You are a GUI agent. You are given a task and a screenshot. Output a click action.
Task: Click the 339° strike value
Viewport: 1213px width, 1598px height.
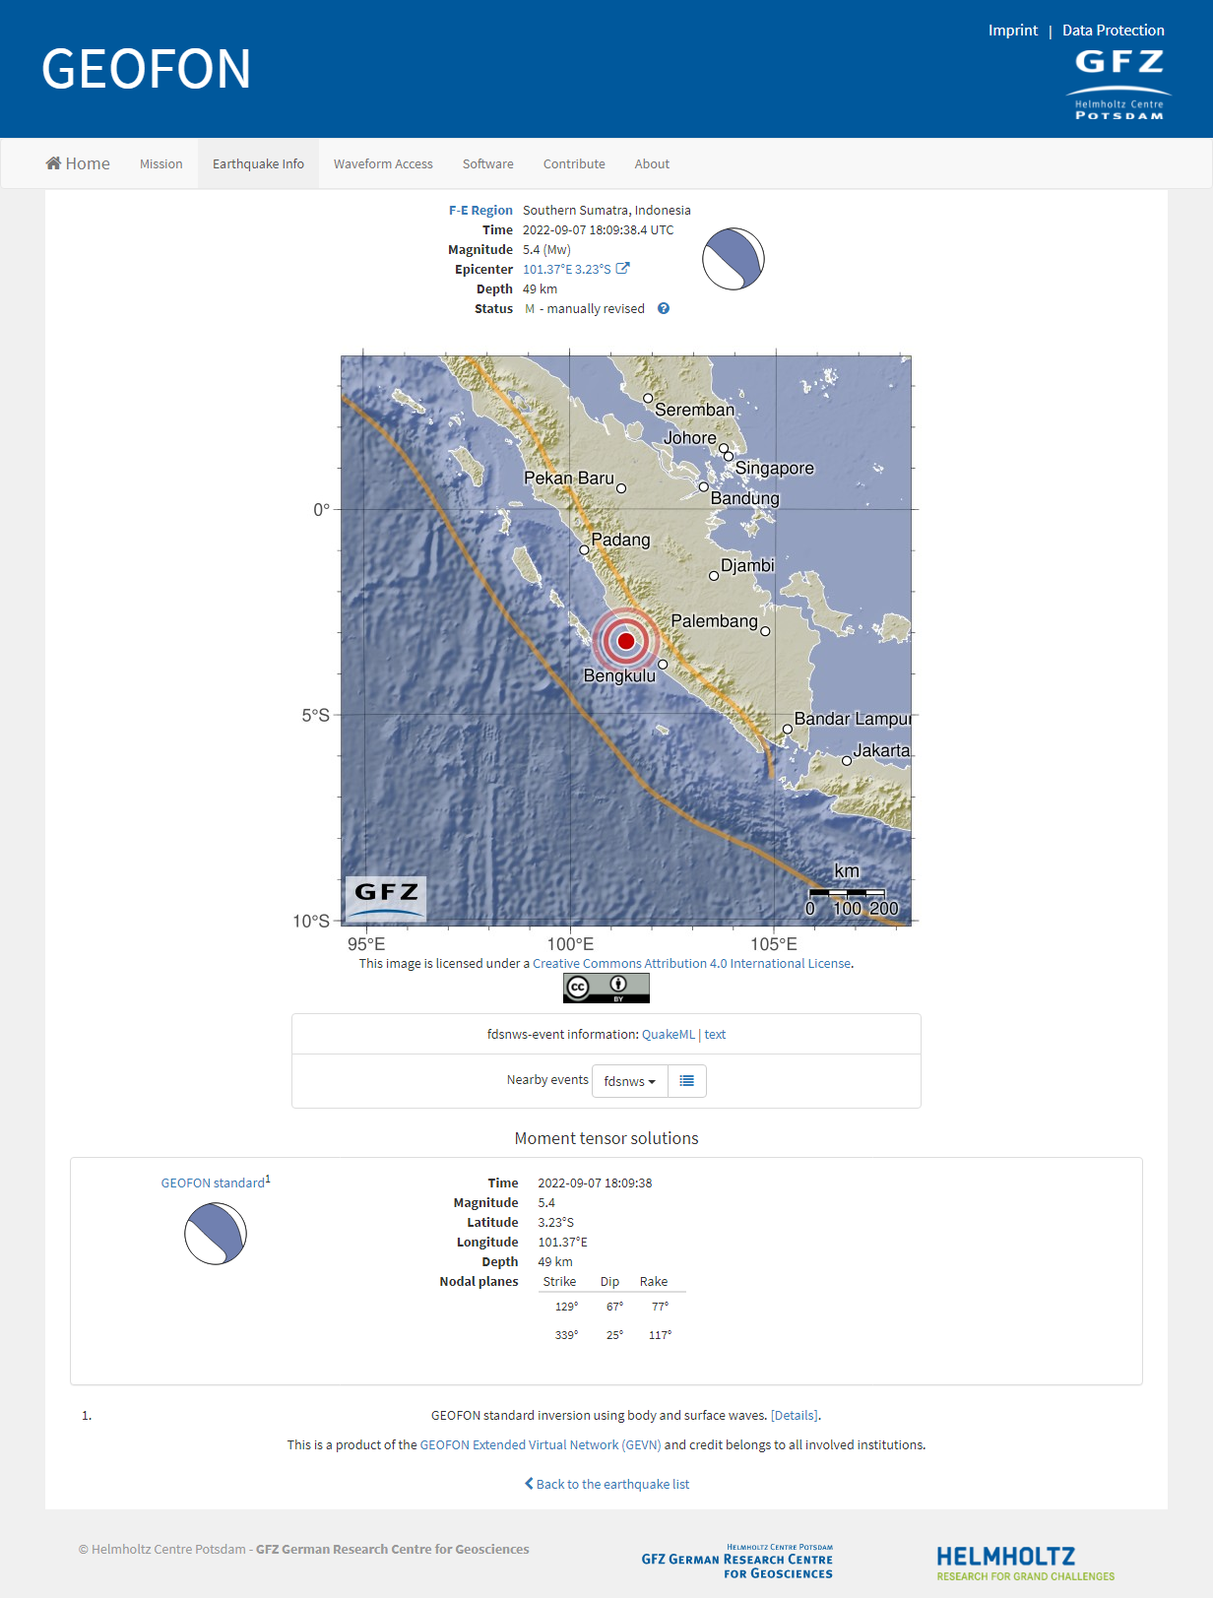click(566, 1335)
